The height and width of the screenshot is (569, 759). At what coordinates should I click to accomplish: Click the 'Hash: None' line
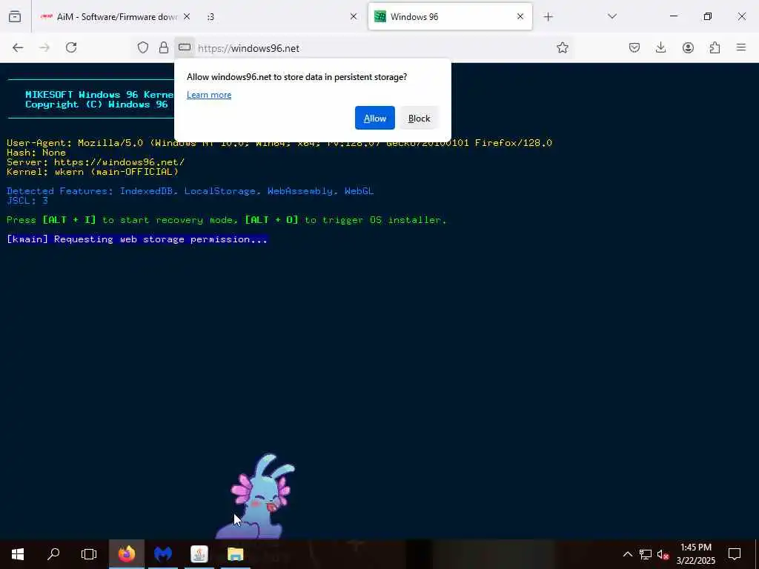(x=36, y=153)
